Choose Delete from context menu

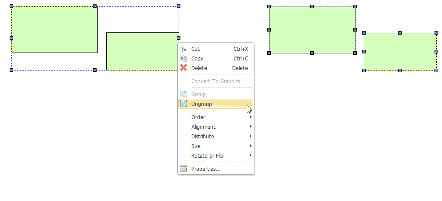(216, 68)
